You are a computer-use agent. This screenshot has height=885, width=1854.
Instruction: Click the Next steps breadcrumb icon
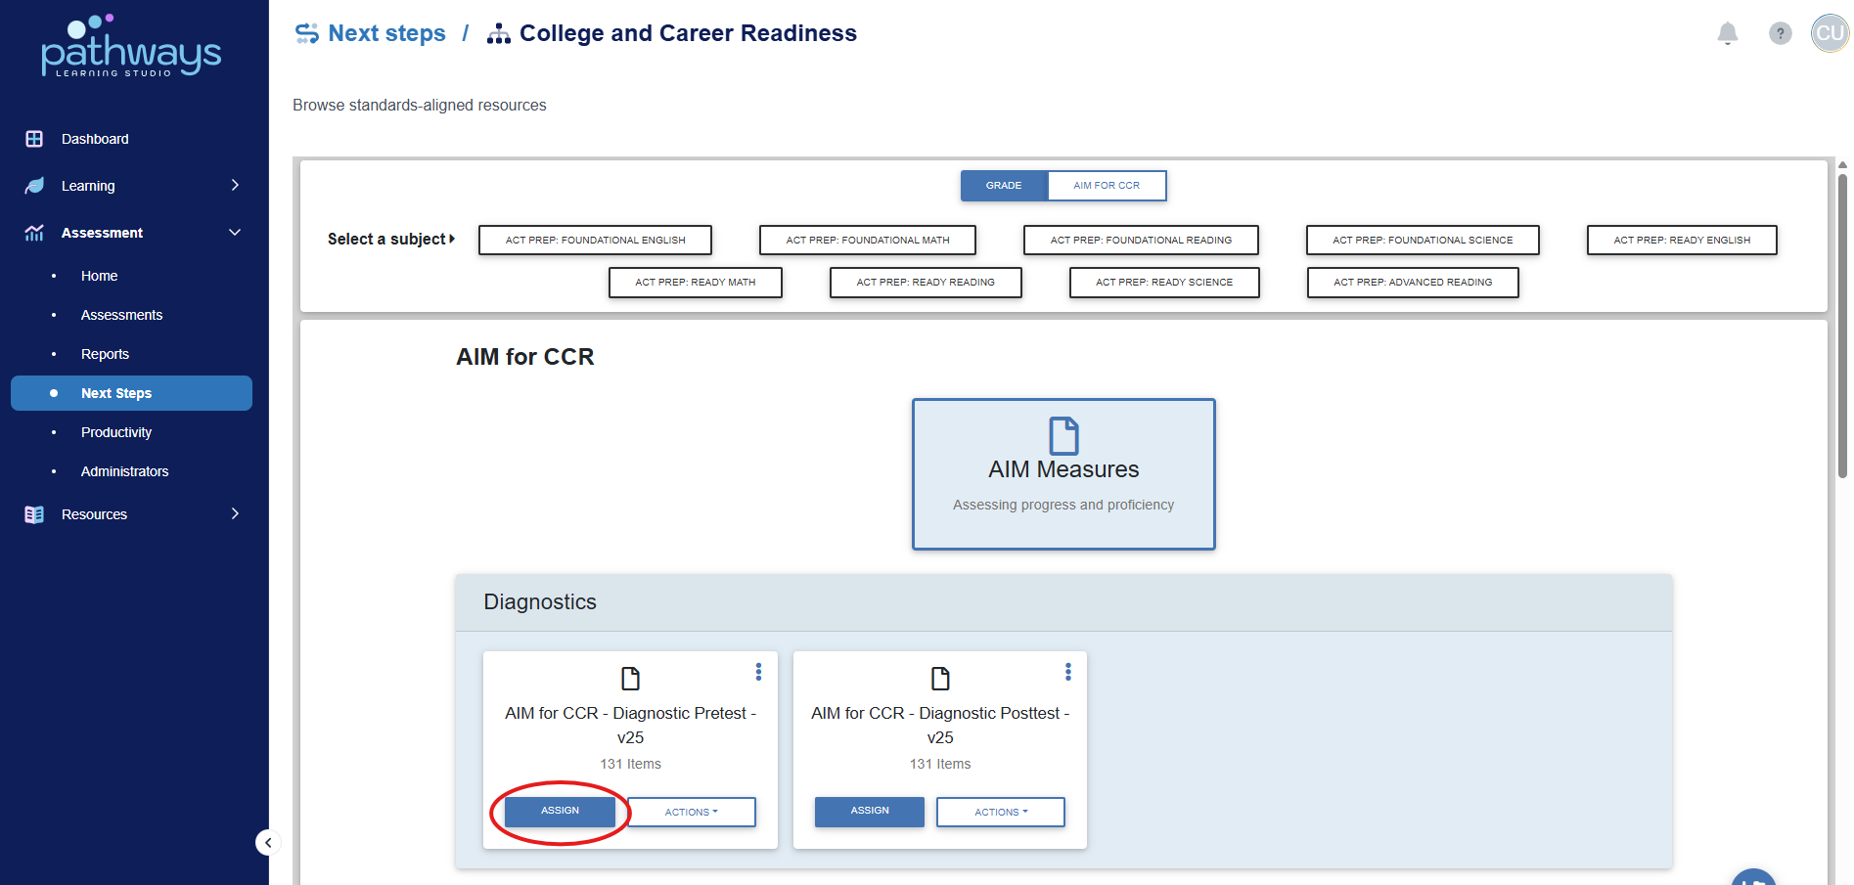[307, 33]
